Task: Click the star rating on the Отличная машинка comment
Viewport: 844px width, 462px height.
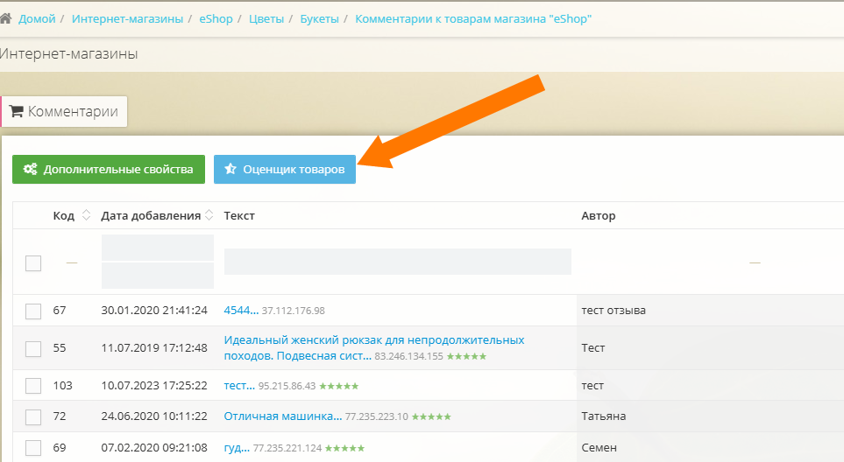Action: [x=433, y=416]
